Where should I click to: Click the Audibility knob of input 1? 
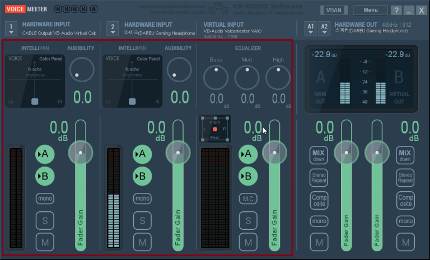(x=82, y=69)
